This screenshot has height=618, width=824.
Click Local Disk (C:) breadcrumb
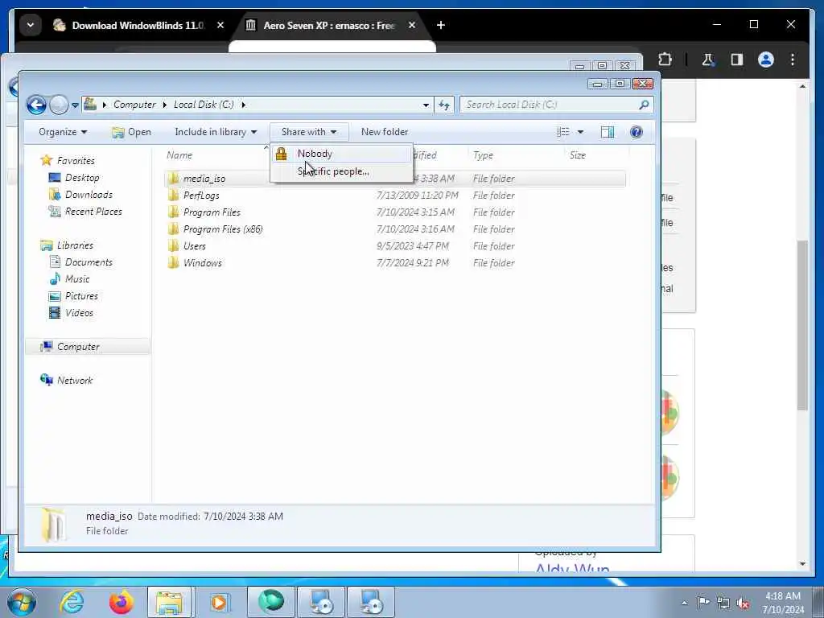204,105
